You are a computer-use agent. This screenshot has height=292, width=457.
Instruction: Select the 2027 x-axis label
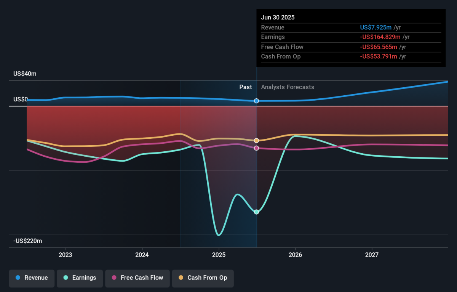pyautogui.click(x=372, y=255)
